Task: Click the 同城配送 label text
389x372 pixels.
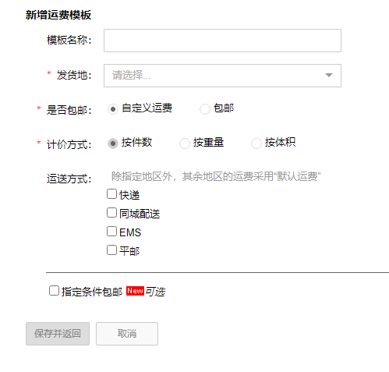Action: (x=140, y=214)
